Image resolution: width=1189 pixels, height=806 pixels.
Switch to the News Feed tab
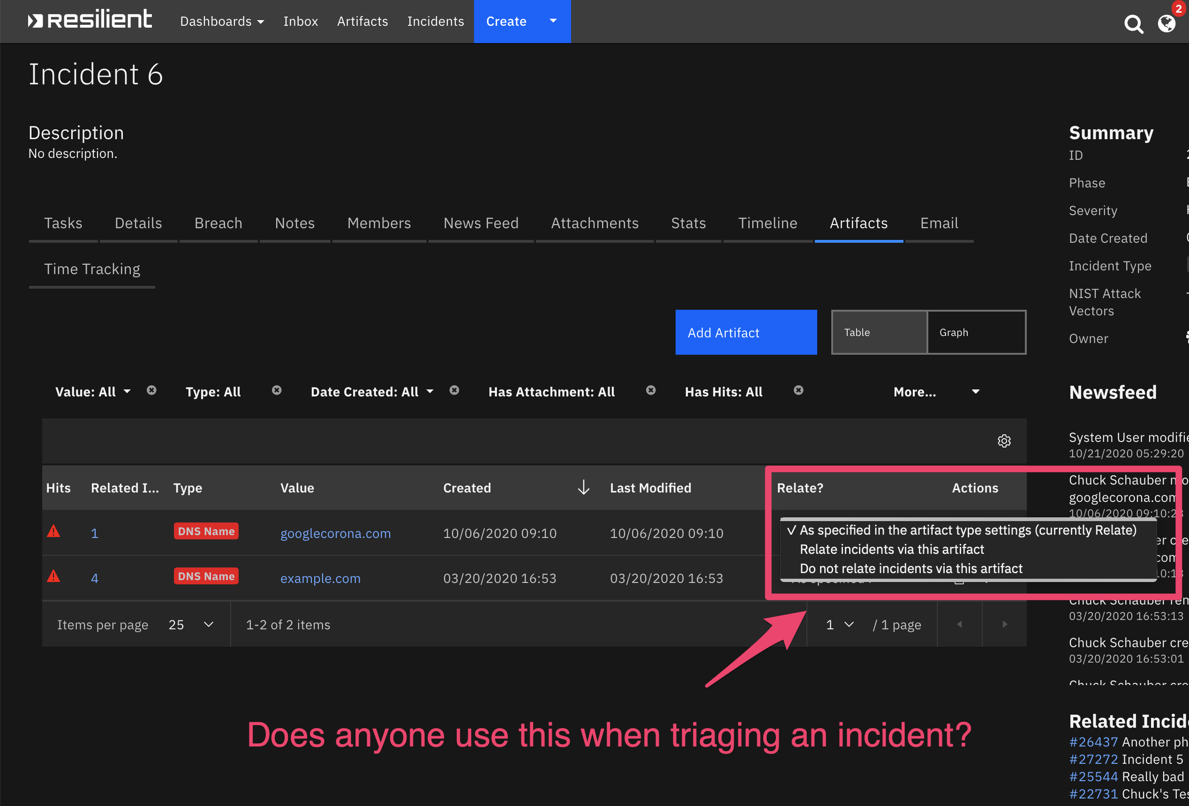click(x=481, y=223)
